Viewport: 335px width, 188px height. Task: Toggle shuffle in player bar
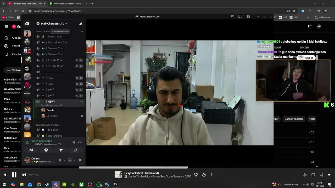click(321, 175)
